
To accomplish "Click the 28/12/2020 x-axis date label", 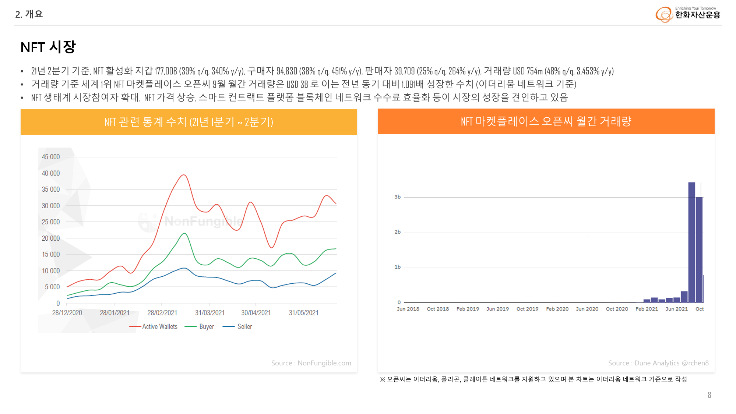I will pos(67,312).
